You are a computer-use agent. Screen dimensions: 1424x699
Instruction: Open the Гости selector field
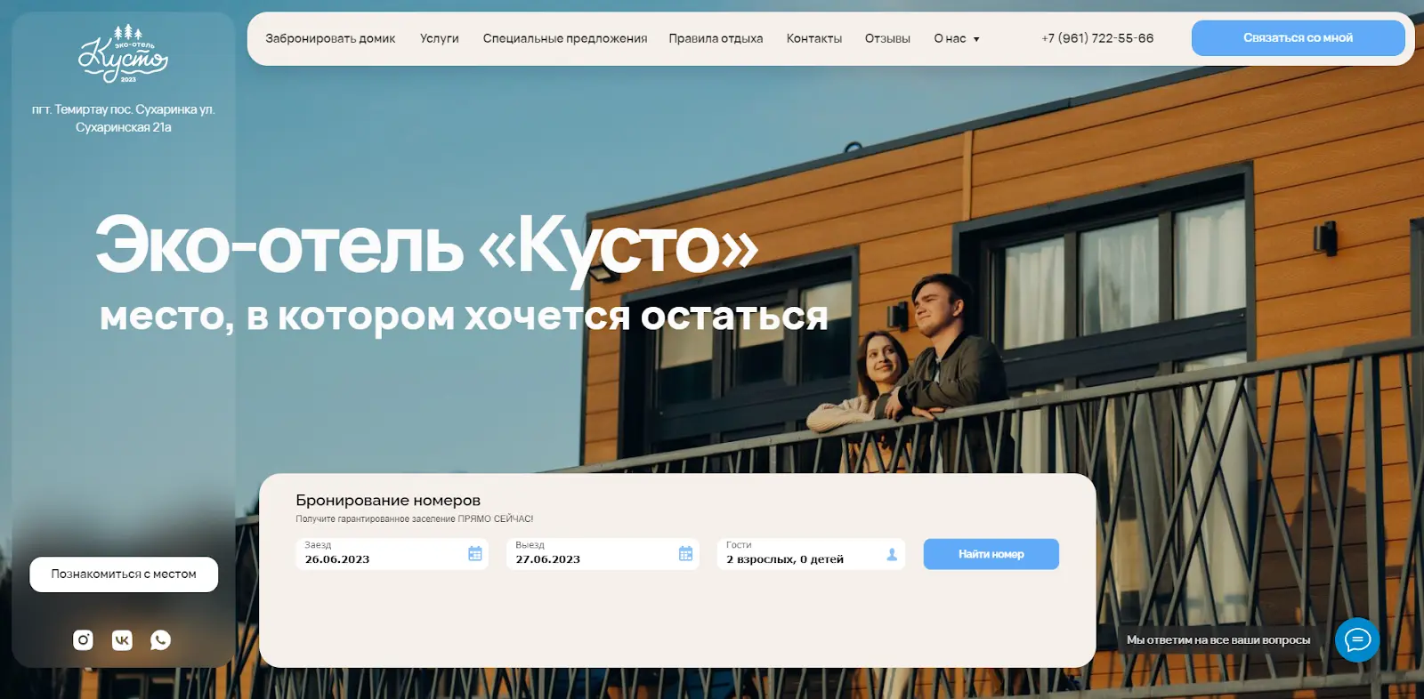[x=811, y=554]
